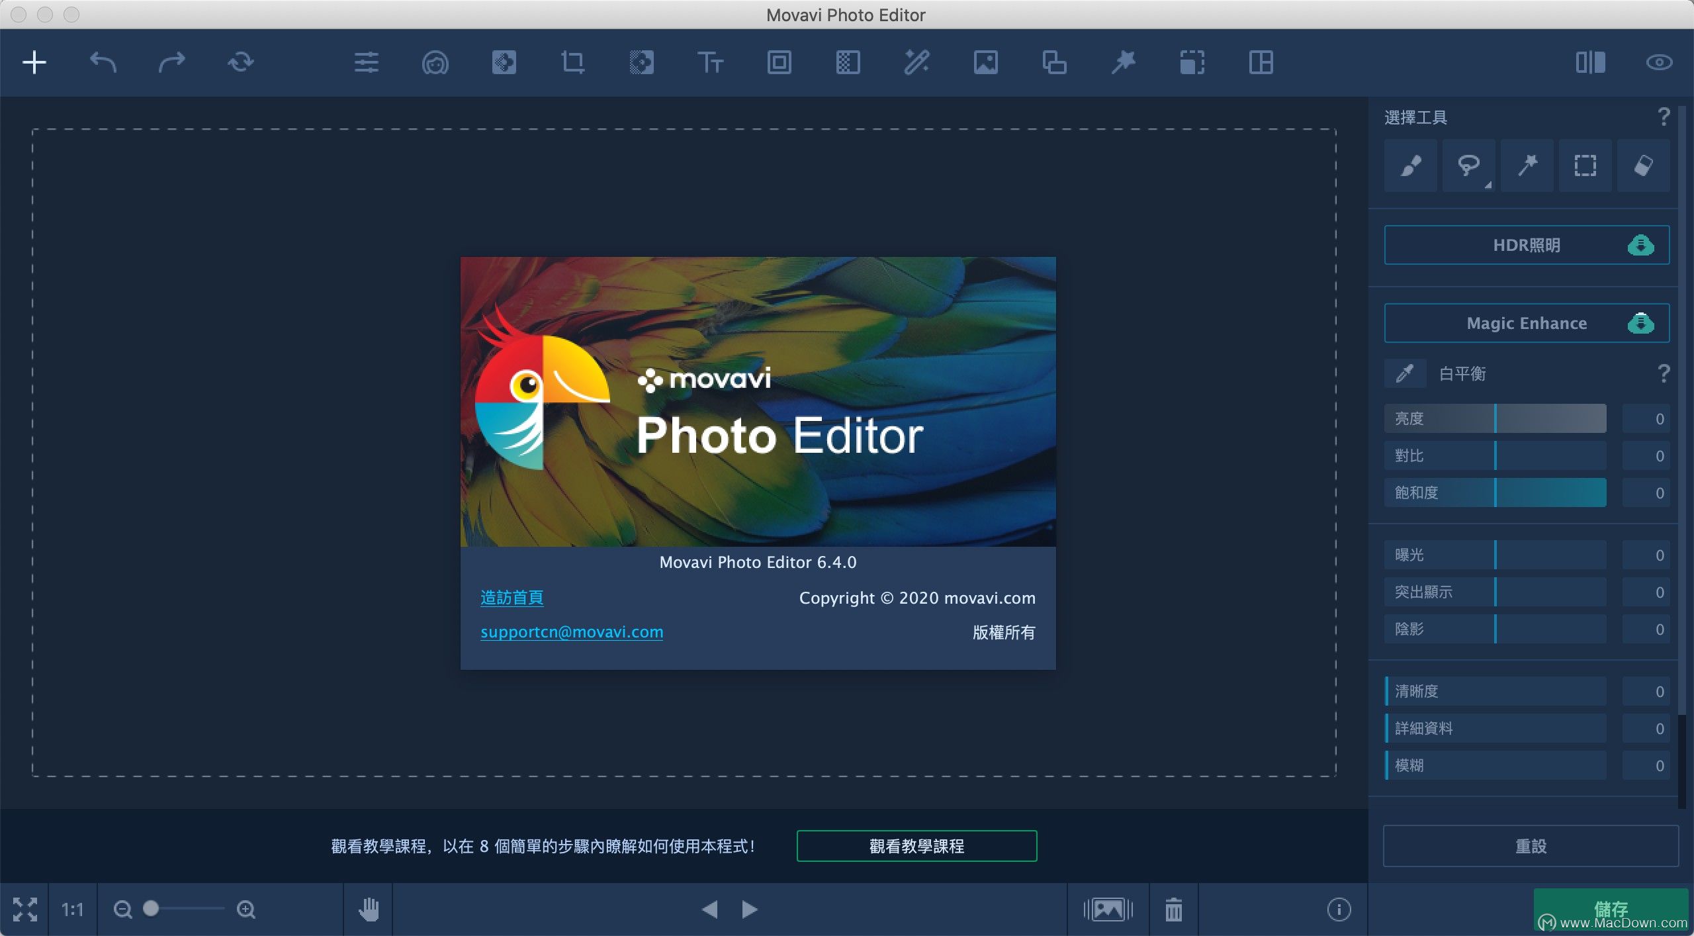The height and width of the screenshot is (936, 1694).
Task: Open the adjustments sliders tool in the toolbar
Action: (x=367, y=63)
